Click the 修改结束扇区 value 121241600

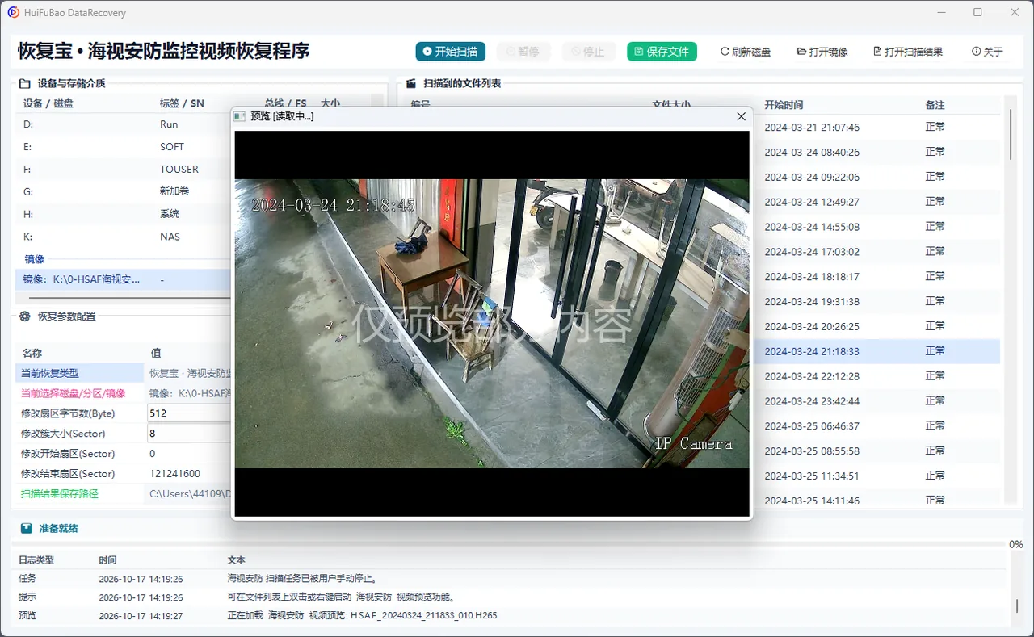point(175,474)
